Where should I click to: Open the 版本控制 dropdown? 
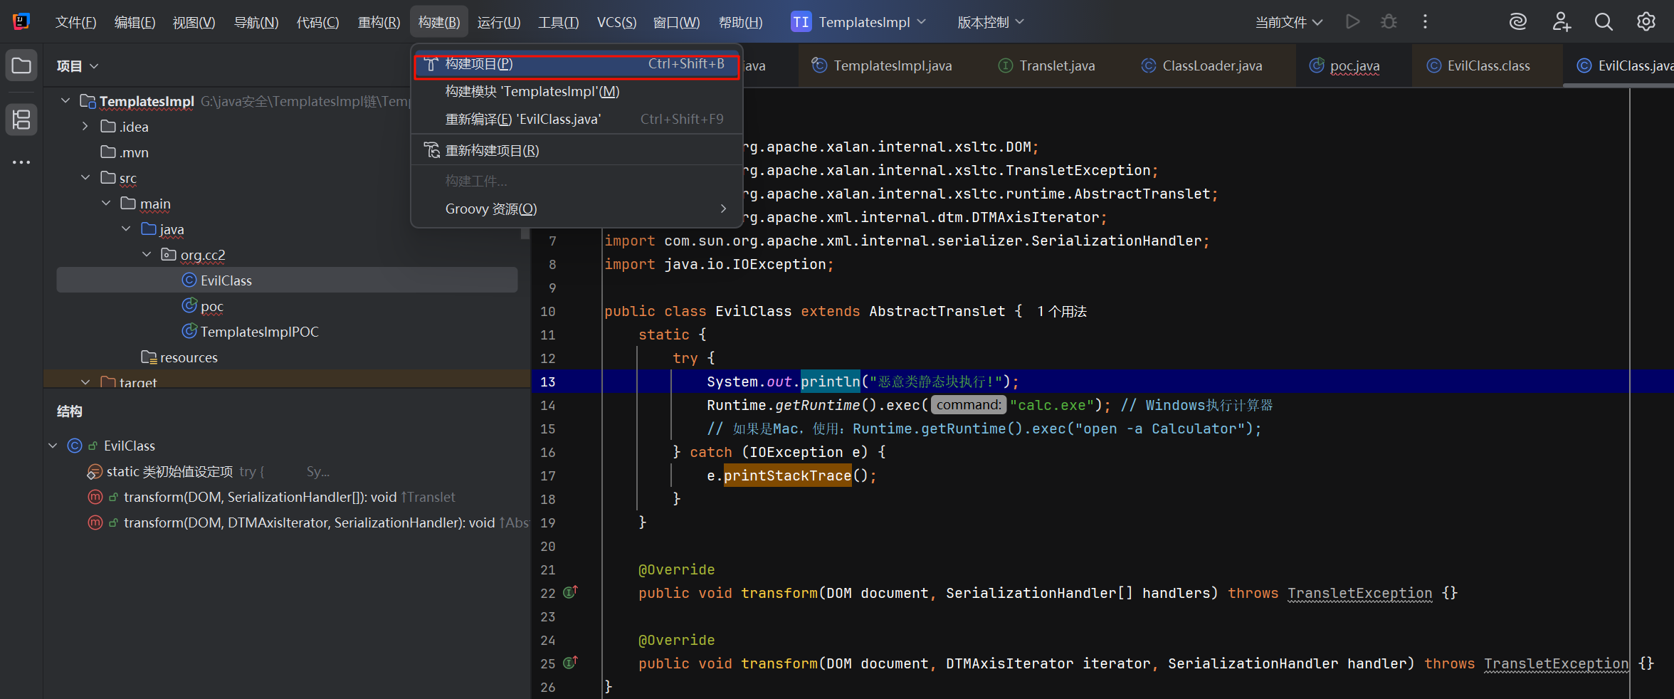pyautogui.click(x=991, y=22)
